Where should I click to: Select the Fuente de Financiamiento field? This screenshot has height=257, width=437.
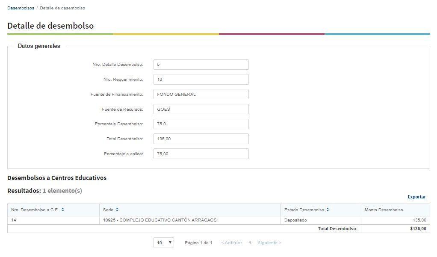tap(201, 95)
